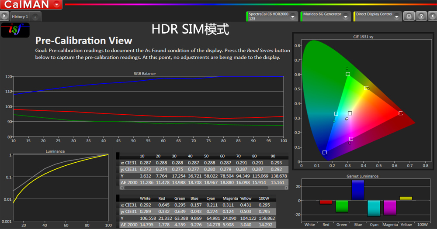This screenshot has height=229, width=437.
Task: Expand the Direct Display Control dropdown
Action: coord(397,17)
